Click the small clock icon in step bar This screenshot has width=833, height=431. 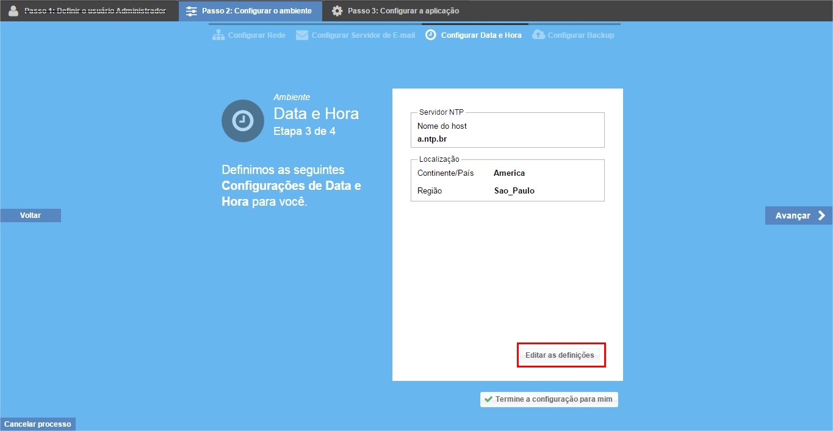pos(431,35)
